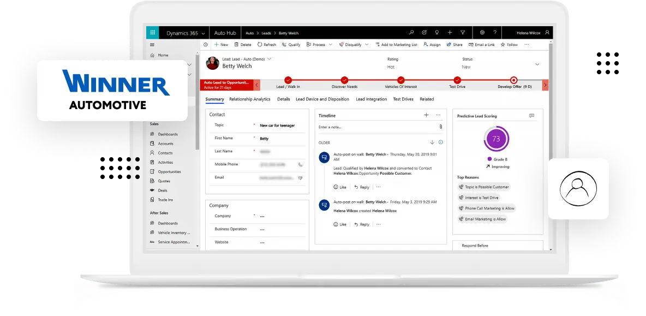The image size is (646, 316).
Task: Reply to the May 3 auto-post
Action: pyautogui.click(x=362, y=224)
